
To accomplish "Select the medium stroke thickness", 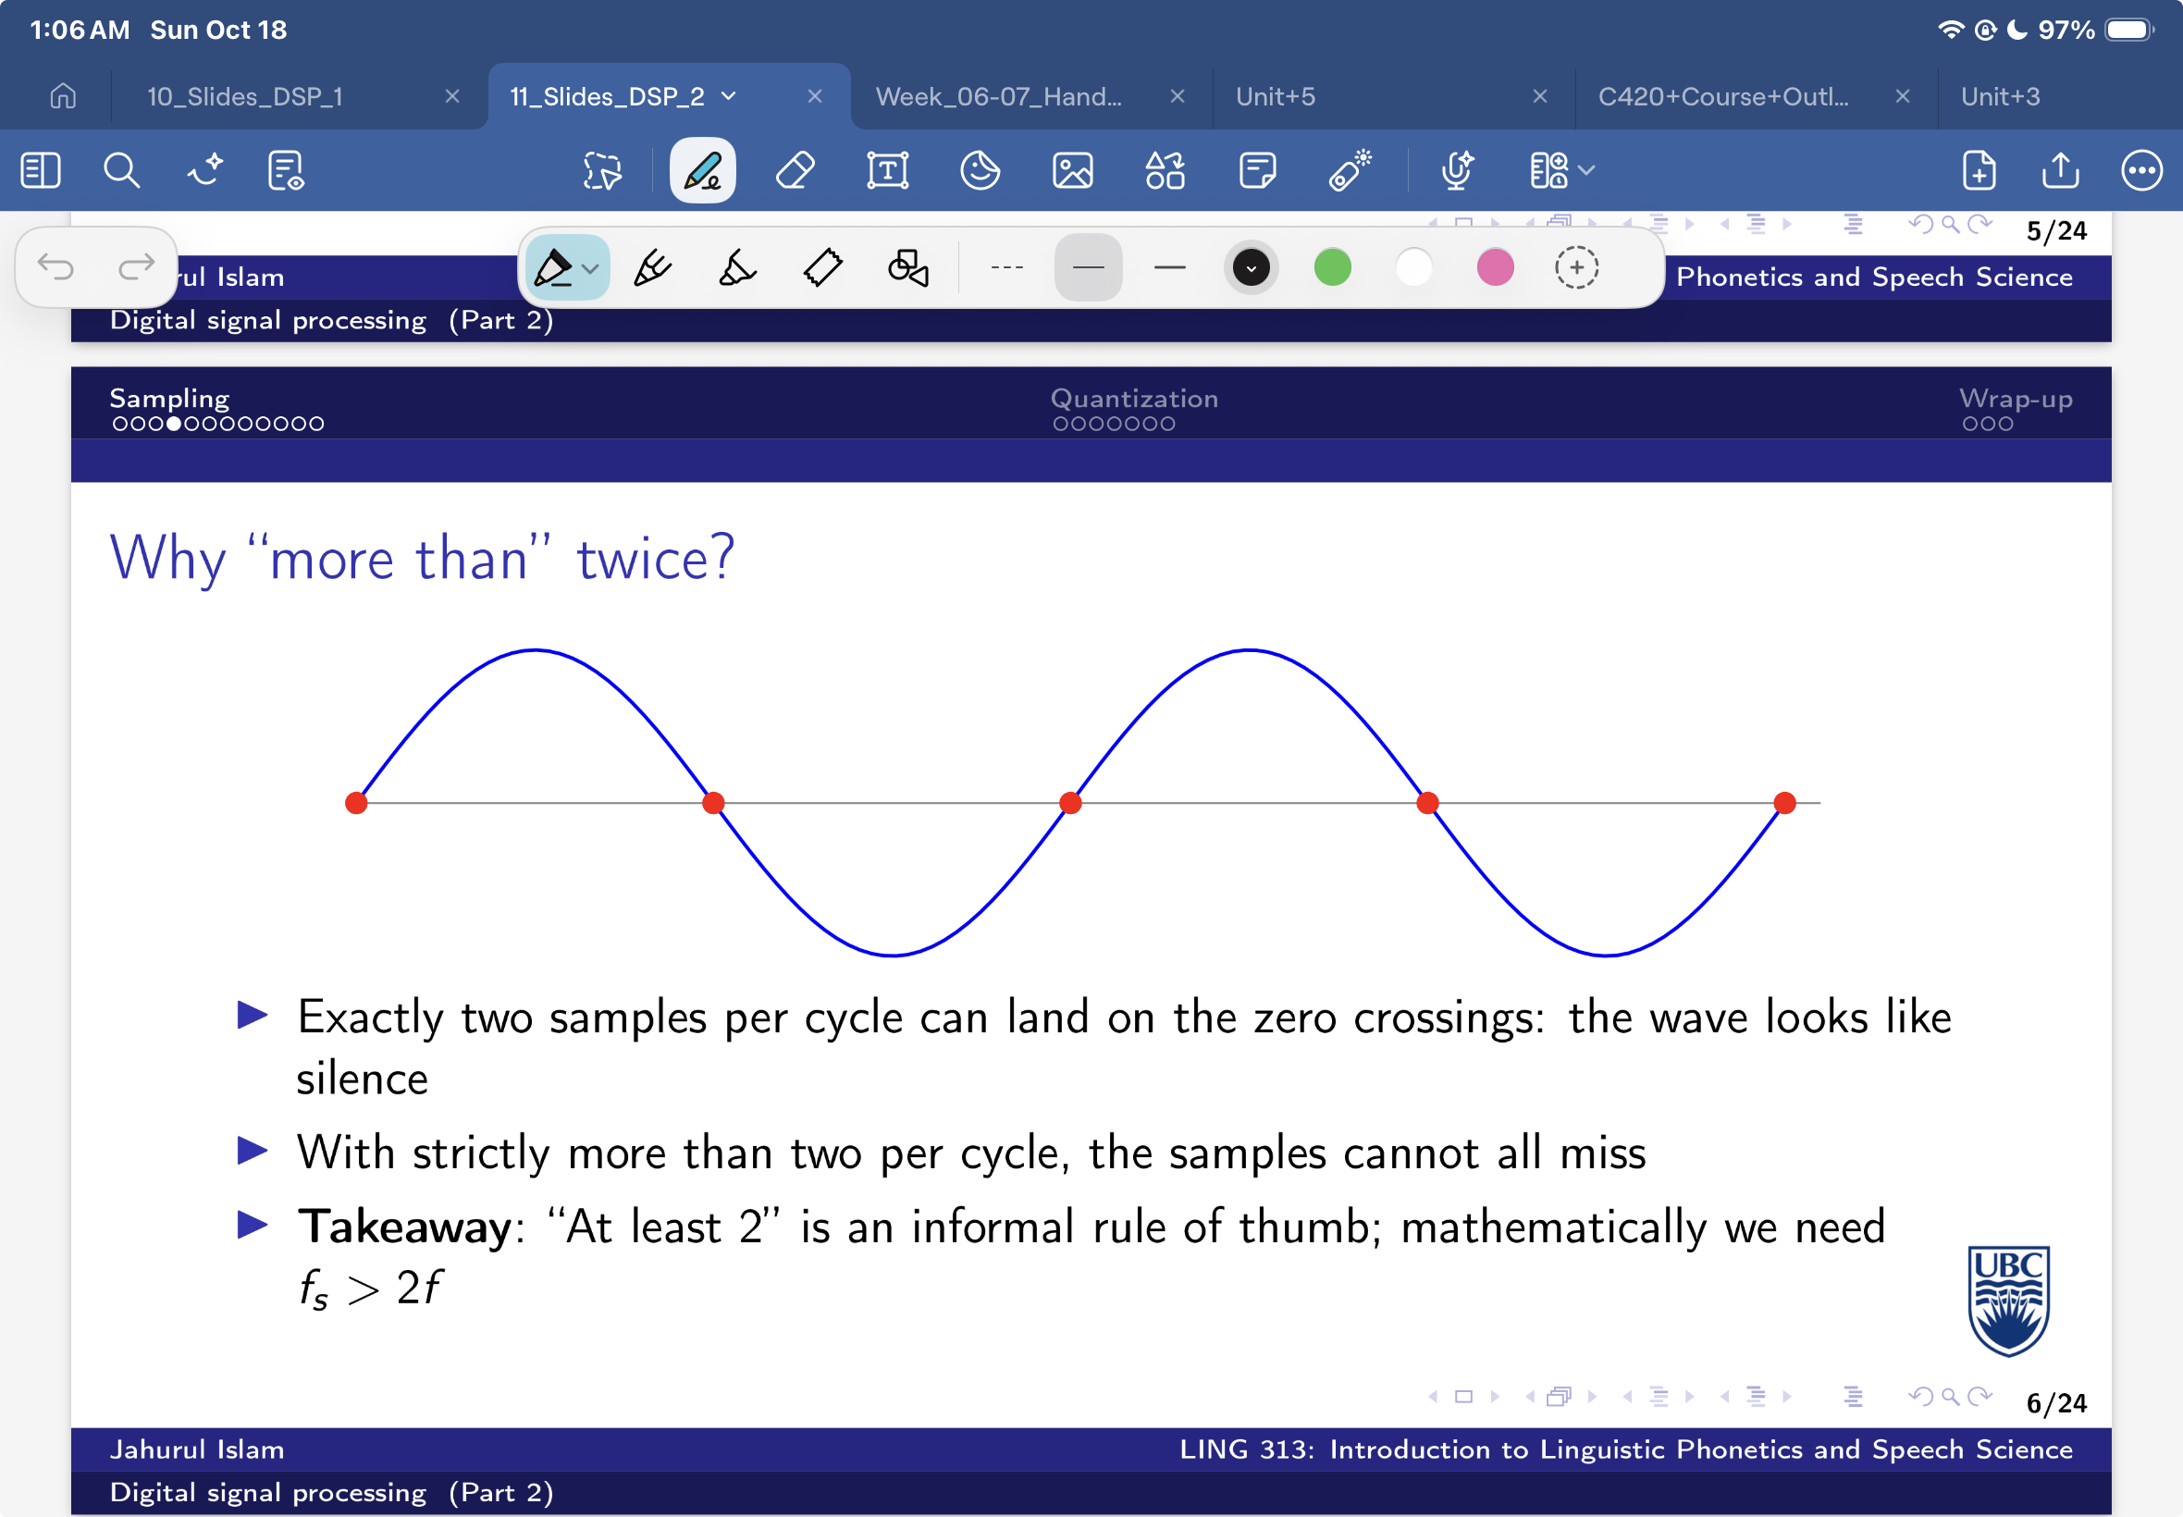I will pyautogui.click(x=1088, y=268).
